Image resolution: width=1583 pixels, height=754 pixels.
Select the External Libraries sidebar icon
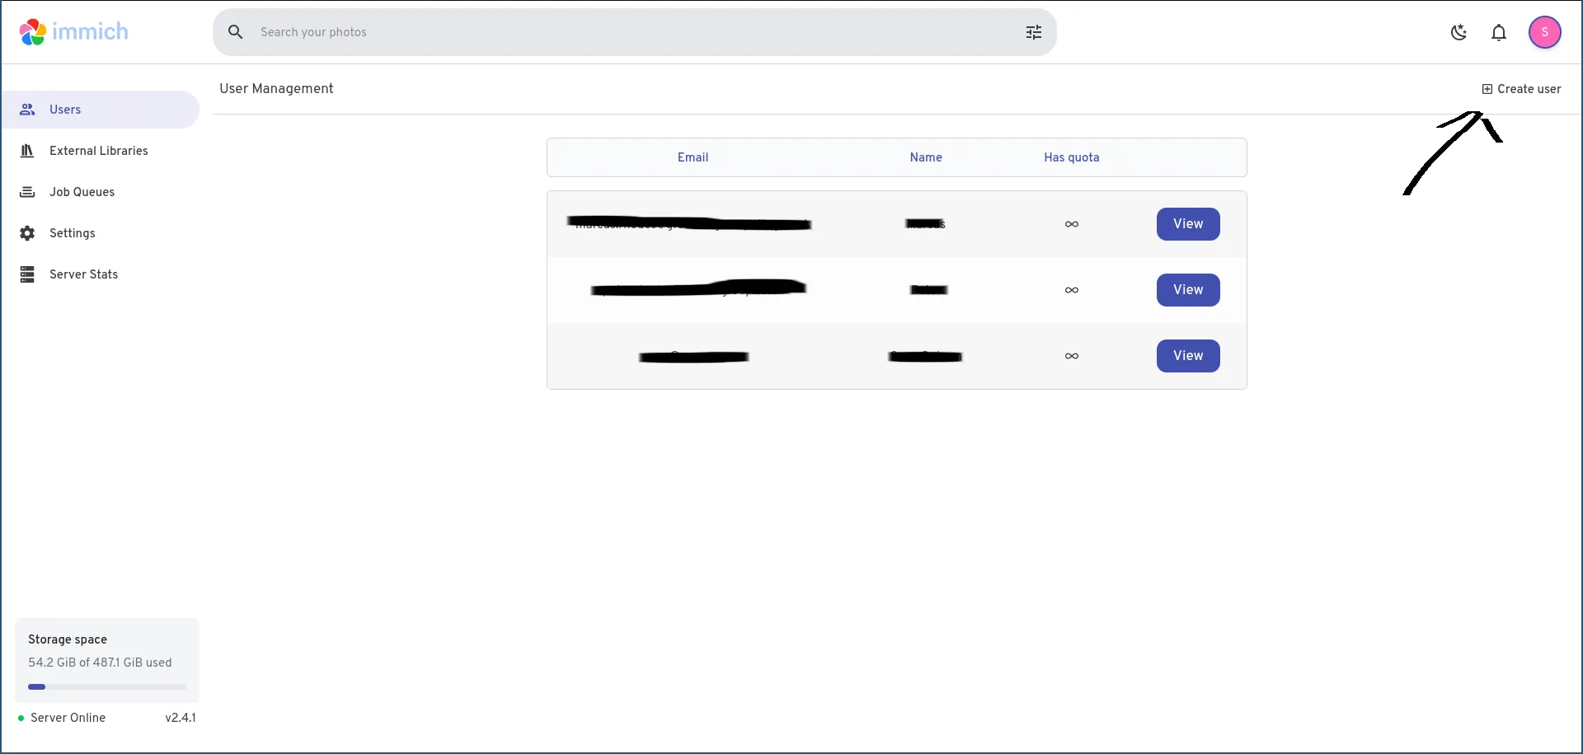[28, 151]
